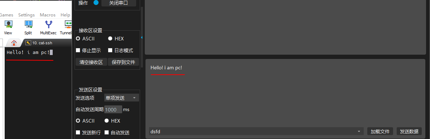Image resolution: width=430 pixels, height=139 pixels.
Task: Select the Split toolbar icon
Action: tap(28, 28)
